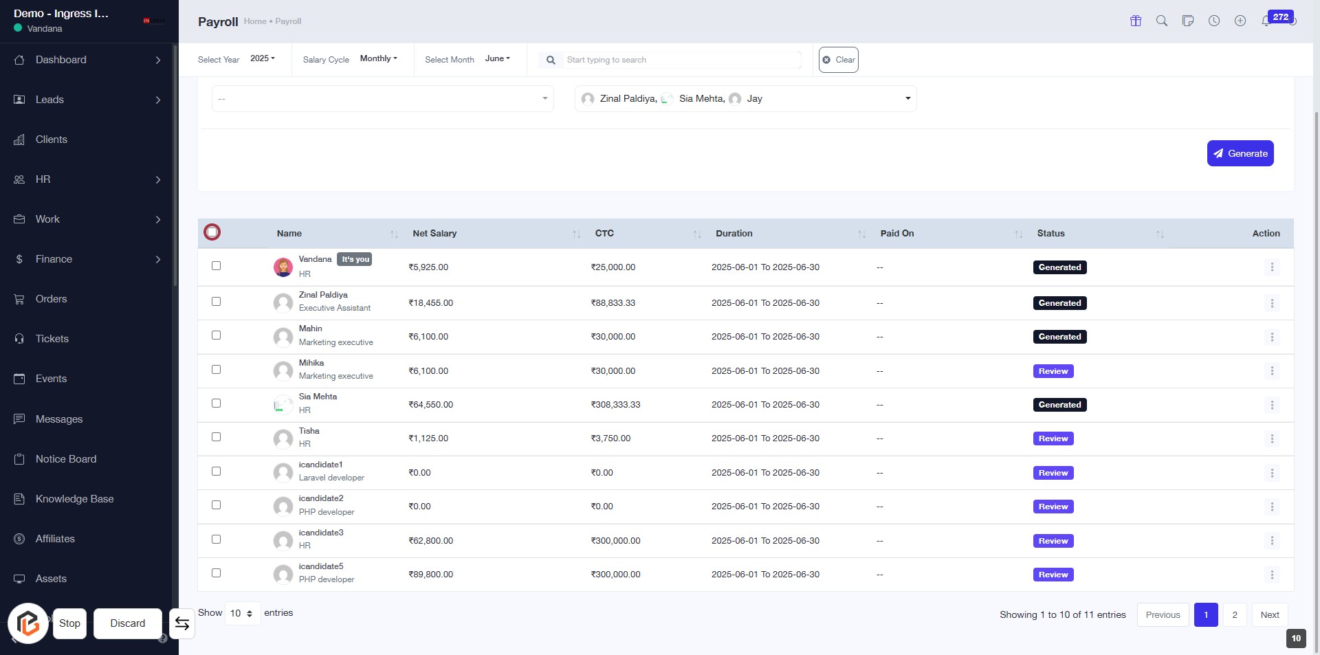Open Notice Board in the sidebar

[66, 459]
